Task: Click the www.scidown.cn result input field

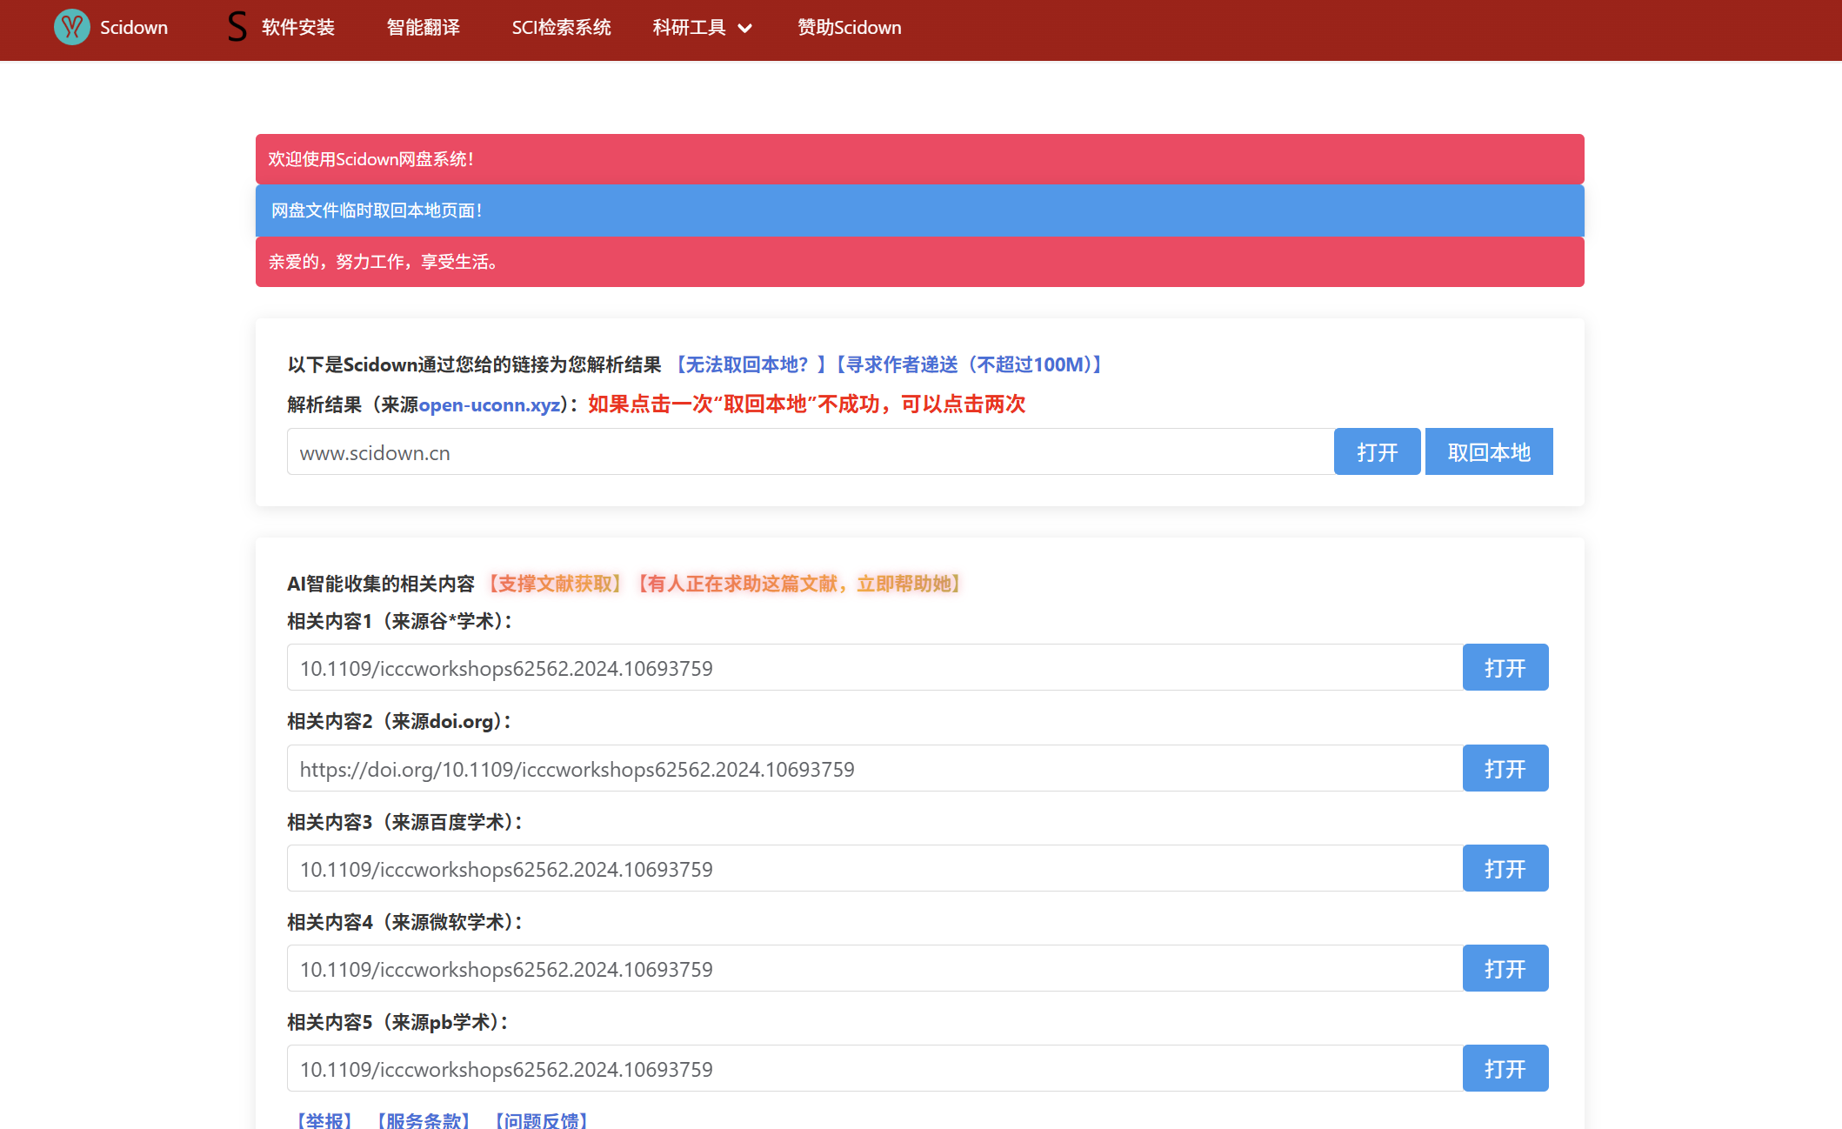Action: pyautogui.click(x=809, y=451)
